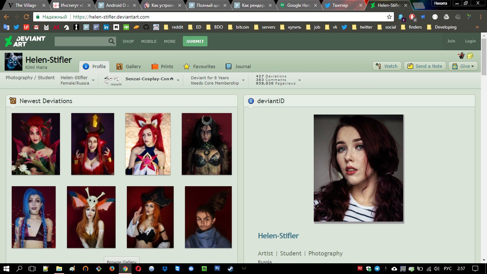Switch to the Твиттер browser tab
The width and height of the screenshot is (487, 274).
click(x=344, y=5)
